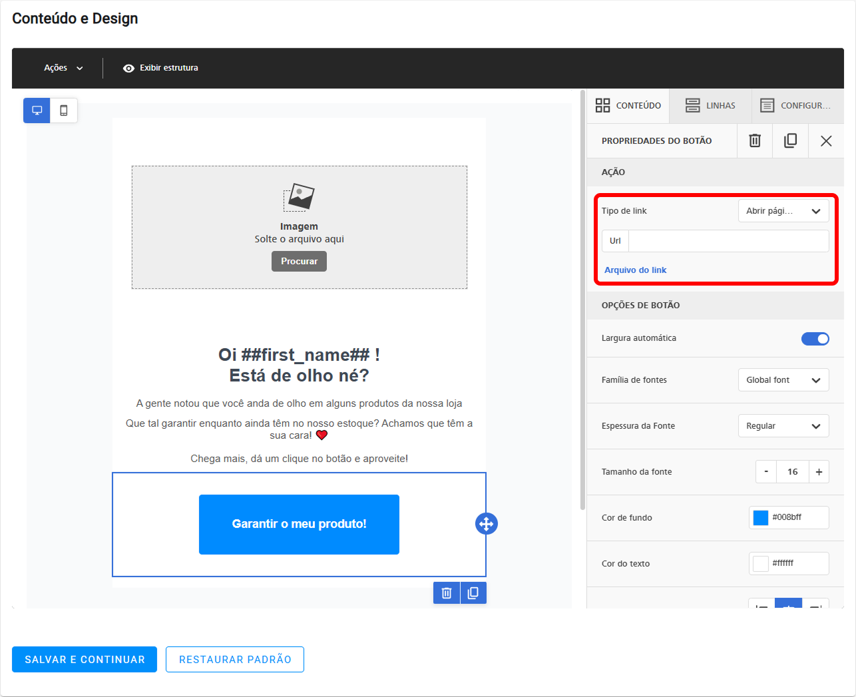Open Família de fontes dropdown

[x=783, y=380]
